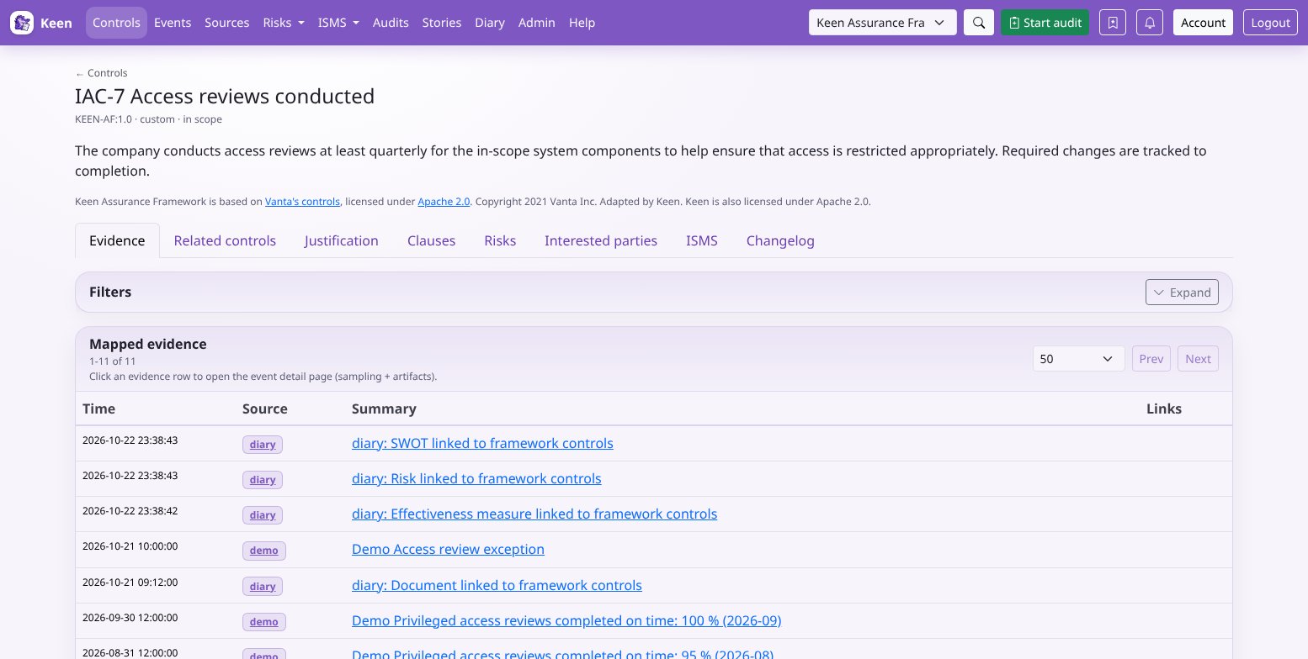Open Sources in the navbar
The width and height of the screenshot is (1308, 659).
click(226, 23)
